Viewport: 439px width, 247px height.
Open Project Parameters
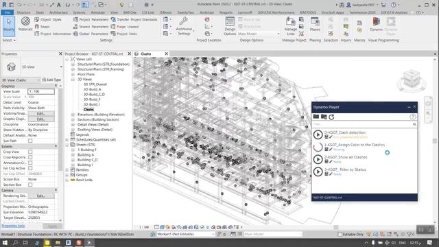coord(91,20)
